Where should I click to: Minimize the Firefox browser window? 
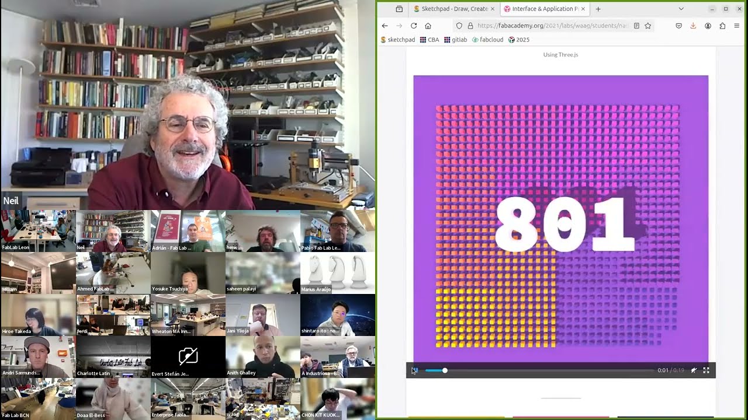point(712,9)
